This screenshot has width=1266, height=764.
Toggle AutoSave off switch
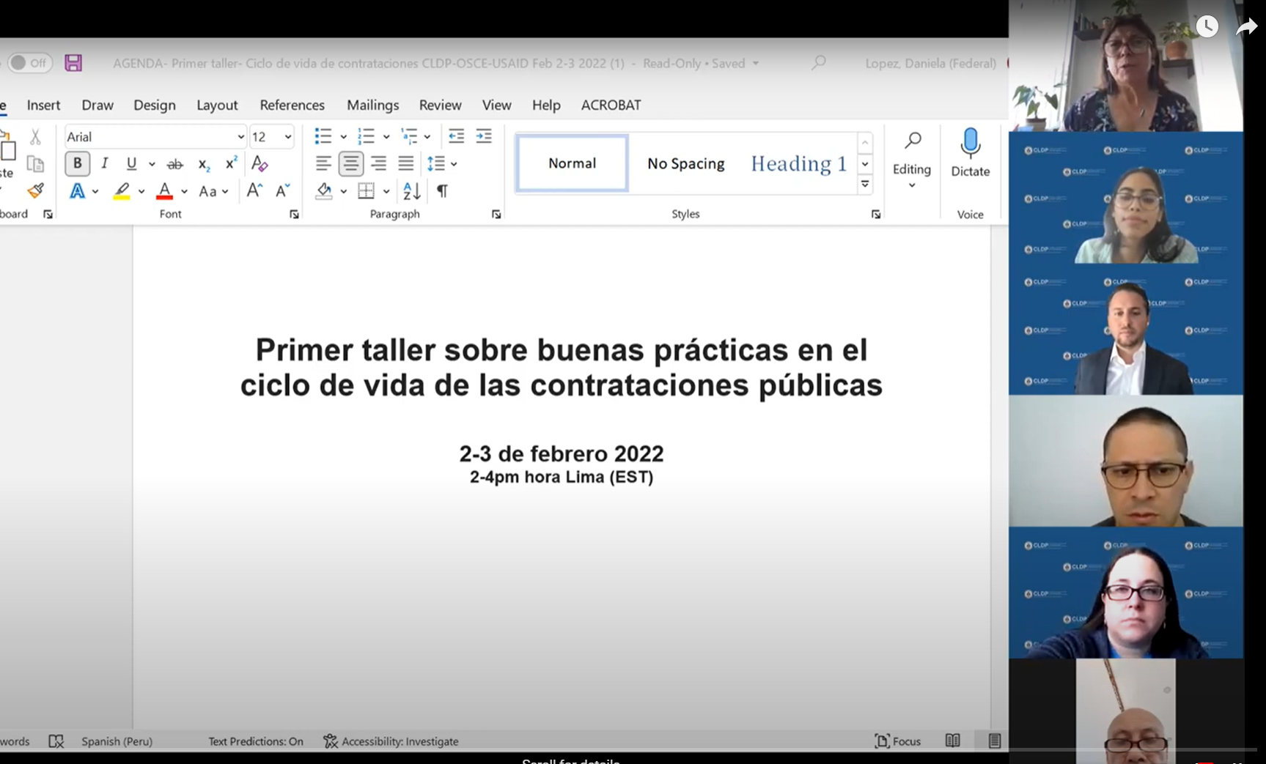(x=30, y=62)
